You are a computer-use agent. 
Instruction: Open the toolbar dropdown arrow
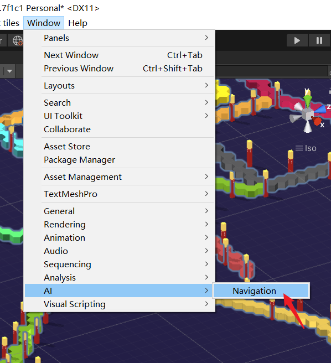click(x=9, y=71)
